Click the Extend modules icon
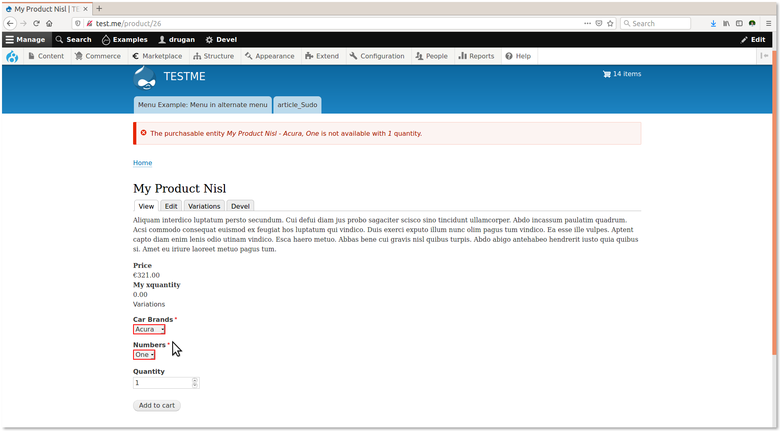 tap(309, 56)
